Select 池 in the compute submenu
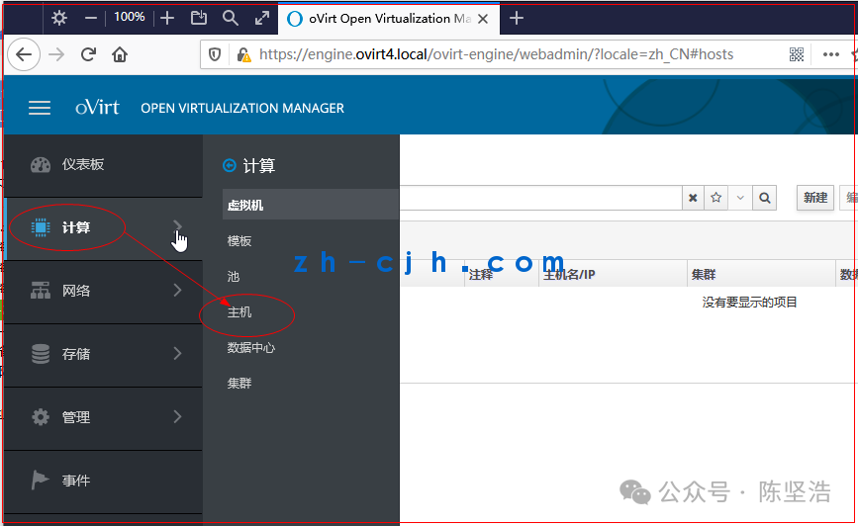The image size is (858, 526). [x=234, y=277]
